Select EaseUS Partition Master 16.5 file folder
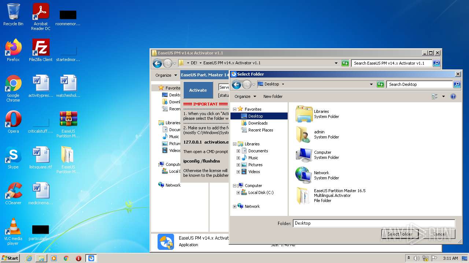Image resolution: width=469 pixels, height=263 pixels. pos(331,195)
